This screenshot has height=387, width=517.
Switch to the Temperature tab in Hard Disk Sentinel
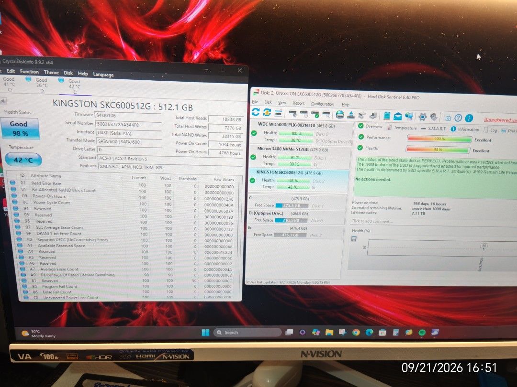[x=402, y=128]
